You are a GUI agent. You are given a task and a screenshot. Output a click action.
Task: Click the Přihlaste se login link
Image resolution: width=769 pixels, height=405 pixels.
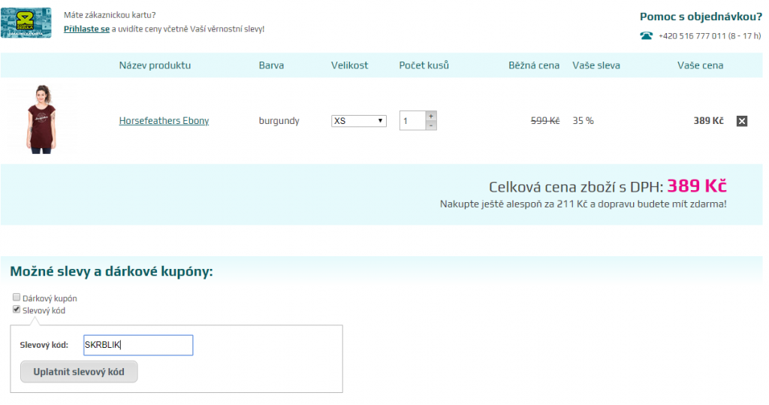(86, 29)
